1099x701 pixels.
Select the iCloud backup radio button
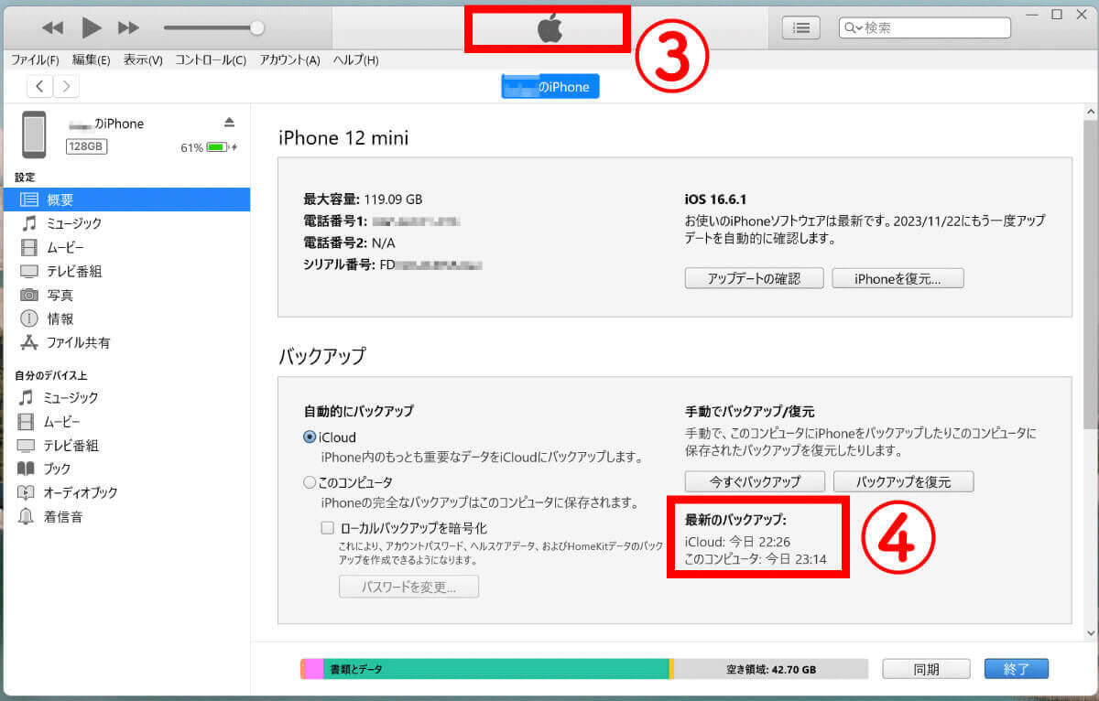310,437
